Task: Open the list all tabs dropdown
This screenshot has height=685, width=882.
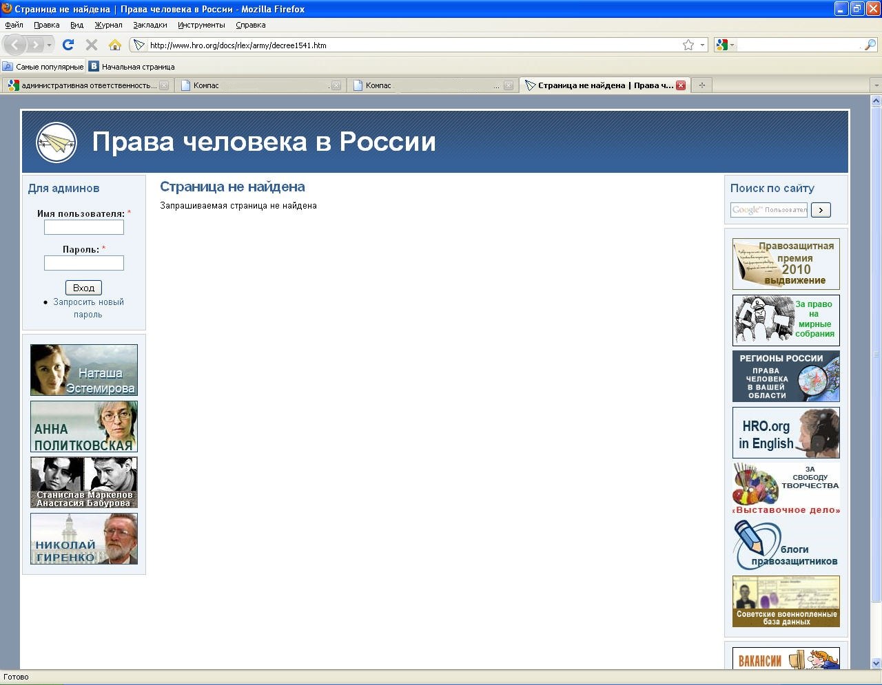Action: coord(876,85)
